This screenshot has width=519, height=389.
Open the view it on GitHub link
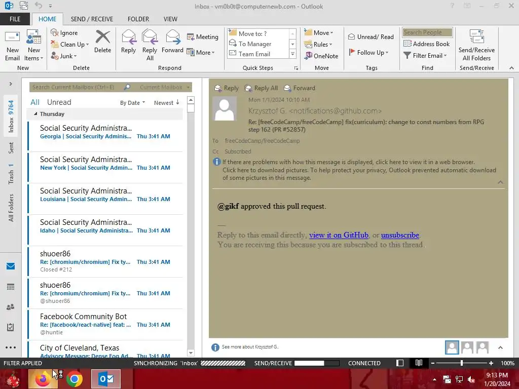pyautogui.click(x=339, y=235)
